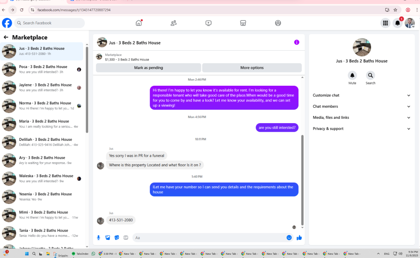The height and width of the screenshot is (258, 420).
Task: Click More options button
Action: coord(252,68)
